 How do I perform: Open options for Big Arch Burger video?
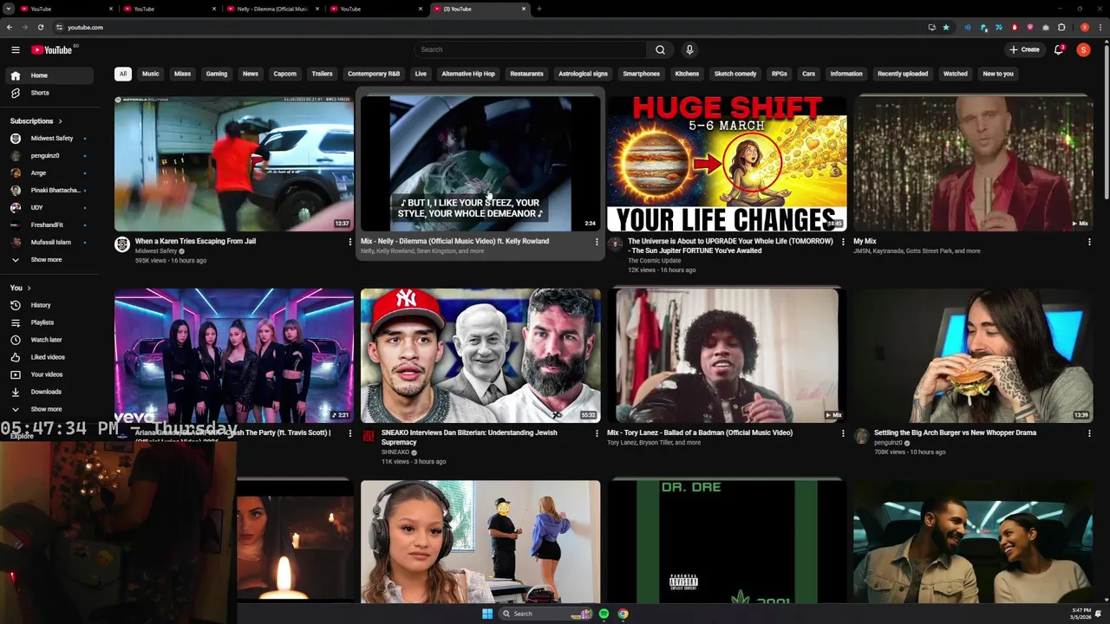tap(1089, 433)
